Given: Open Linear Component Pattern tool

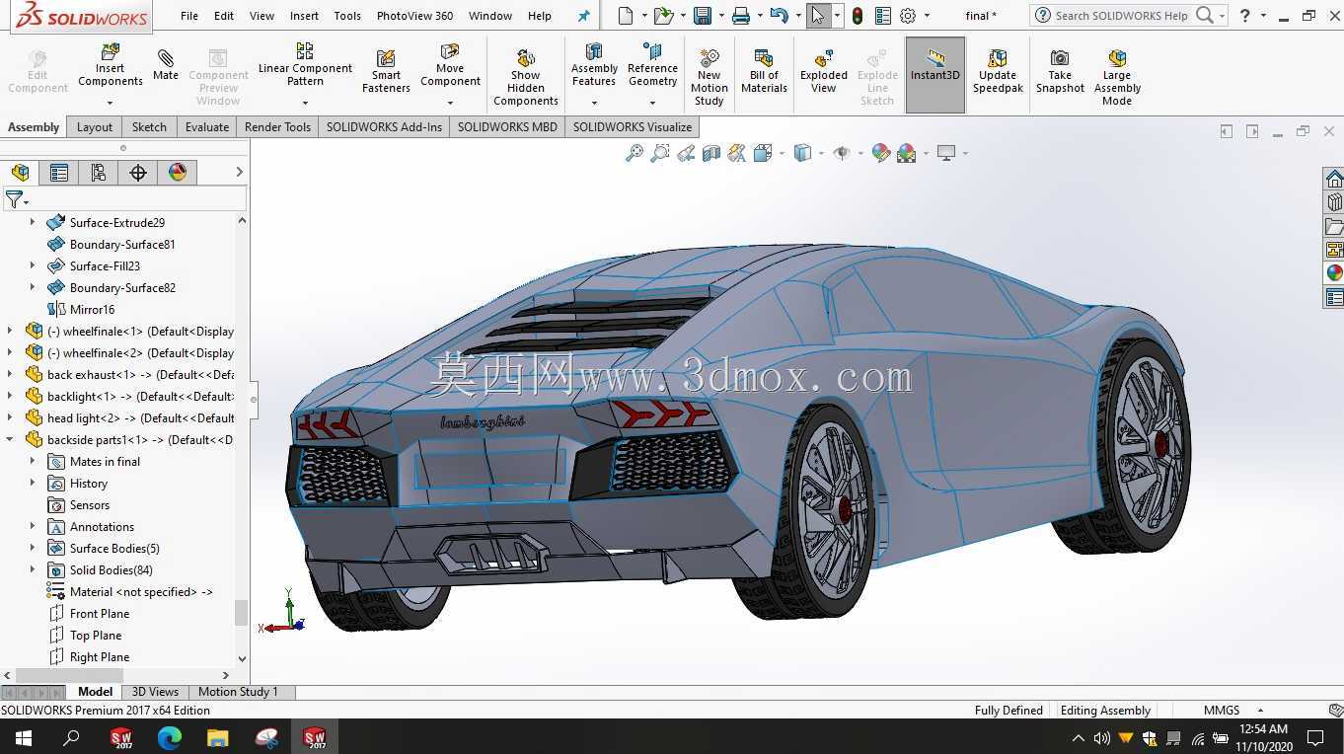Looking at the screenshot, I should click(305, 65).
